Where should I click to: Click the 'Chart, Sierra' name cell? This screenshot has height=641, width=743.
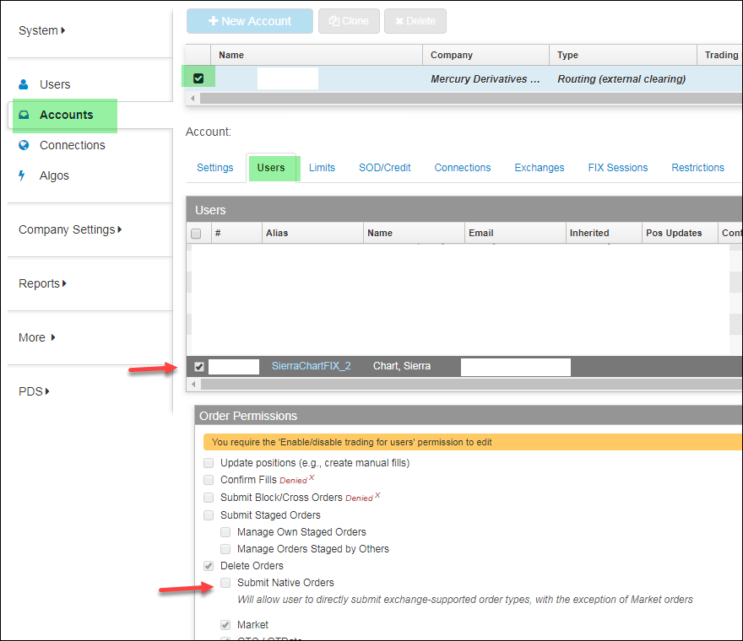click(x=402, y=366)
